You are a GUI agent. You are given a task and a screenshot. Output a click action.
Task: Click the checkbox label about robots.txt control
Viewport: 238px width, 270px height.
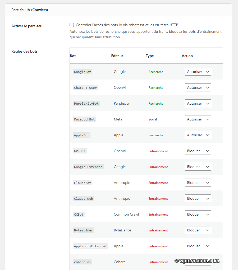pos(127,25)
